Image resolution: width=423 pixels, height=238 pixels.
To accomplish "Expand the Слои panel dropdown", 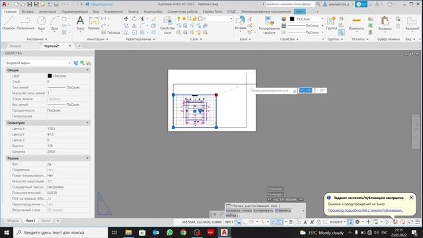I will pos(196,39).
